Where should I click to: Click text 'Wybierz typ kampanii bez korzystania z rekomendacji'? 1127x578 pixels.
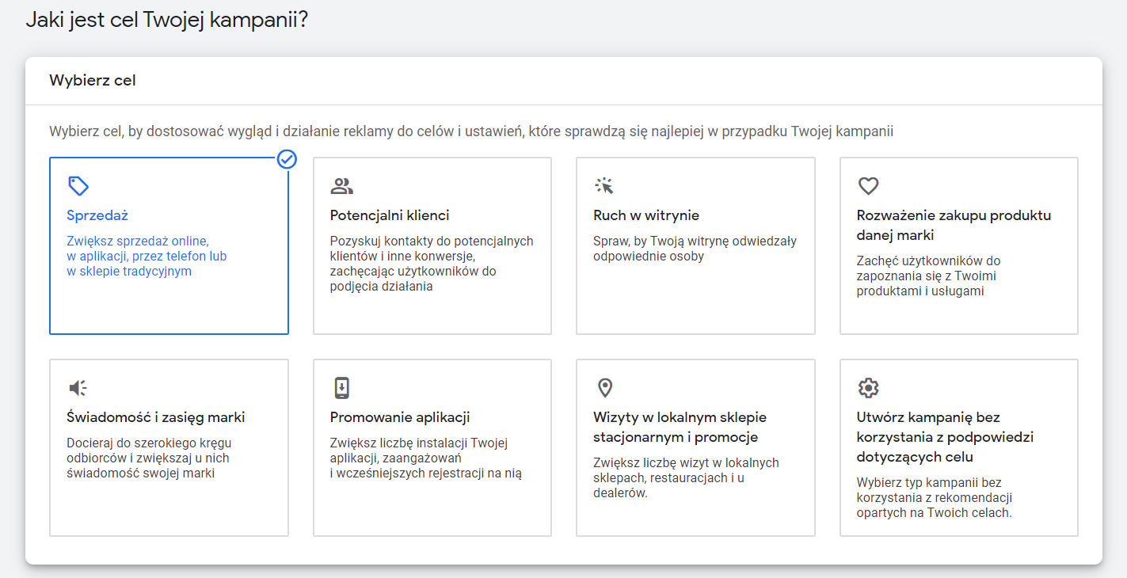[935, 497]
